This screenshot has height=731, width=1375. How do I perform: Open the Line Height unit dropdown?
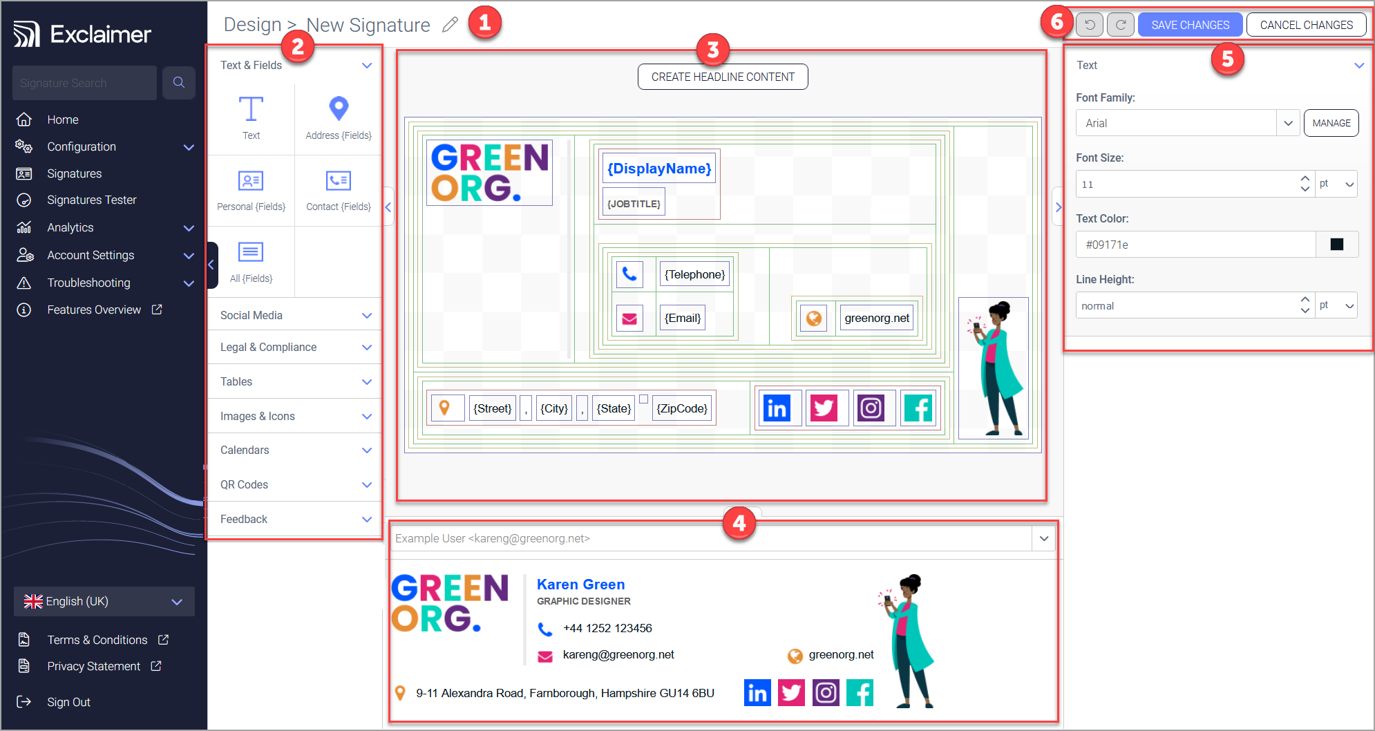pyautogui.click(x=1336, y=305)
